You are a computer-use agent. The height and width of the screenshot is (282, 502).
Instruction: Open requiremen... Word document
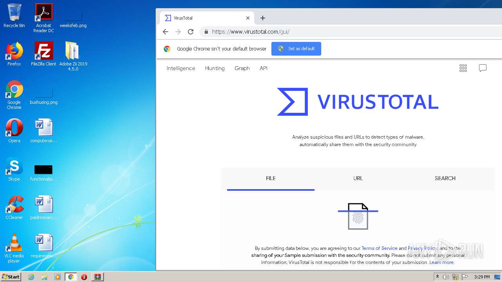(44, 246)
